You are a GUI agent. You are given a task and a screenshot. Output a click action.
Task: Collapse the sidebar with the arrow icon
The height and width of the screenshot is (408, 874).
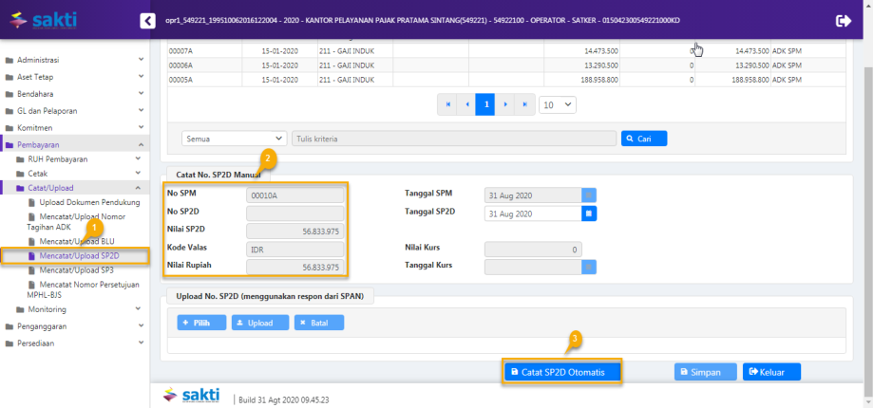pos(147,20)
